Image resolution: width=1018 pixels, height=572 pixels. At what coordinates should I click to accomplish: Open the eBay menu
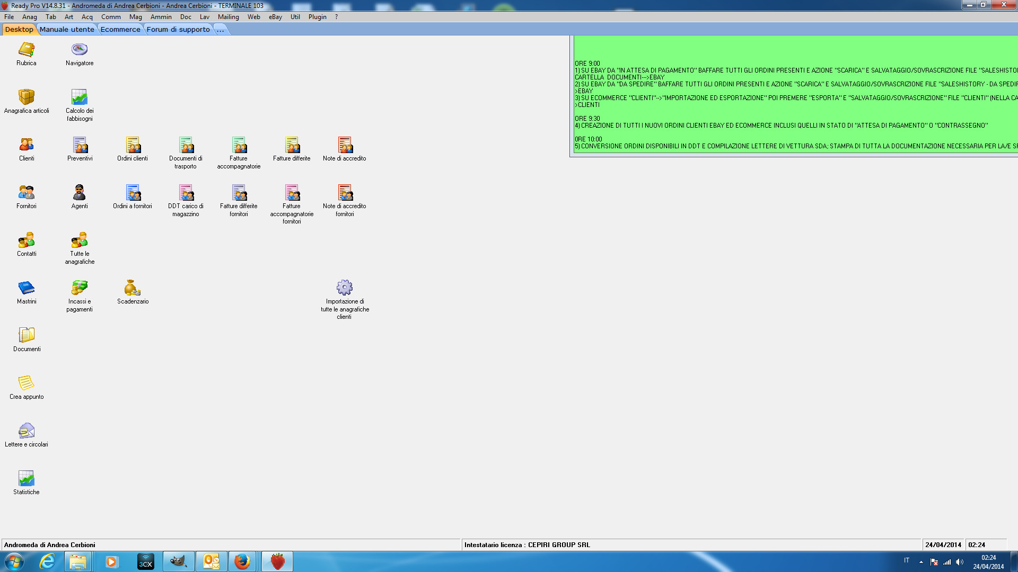[275, 17]
